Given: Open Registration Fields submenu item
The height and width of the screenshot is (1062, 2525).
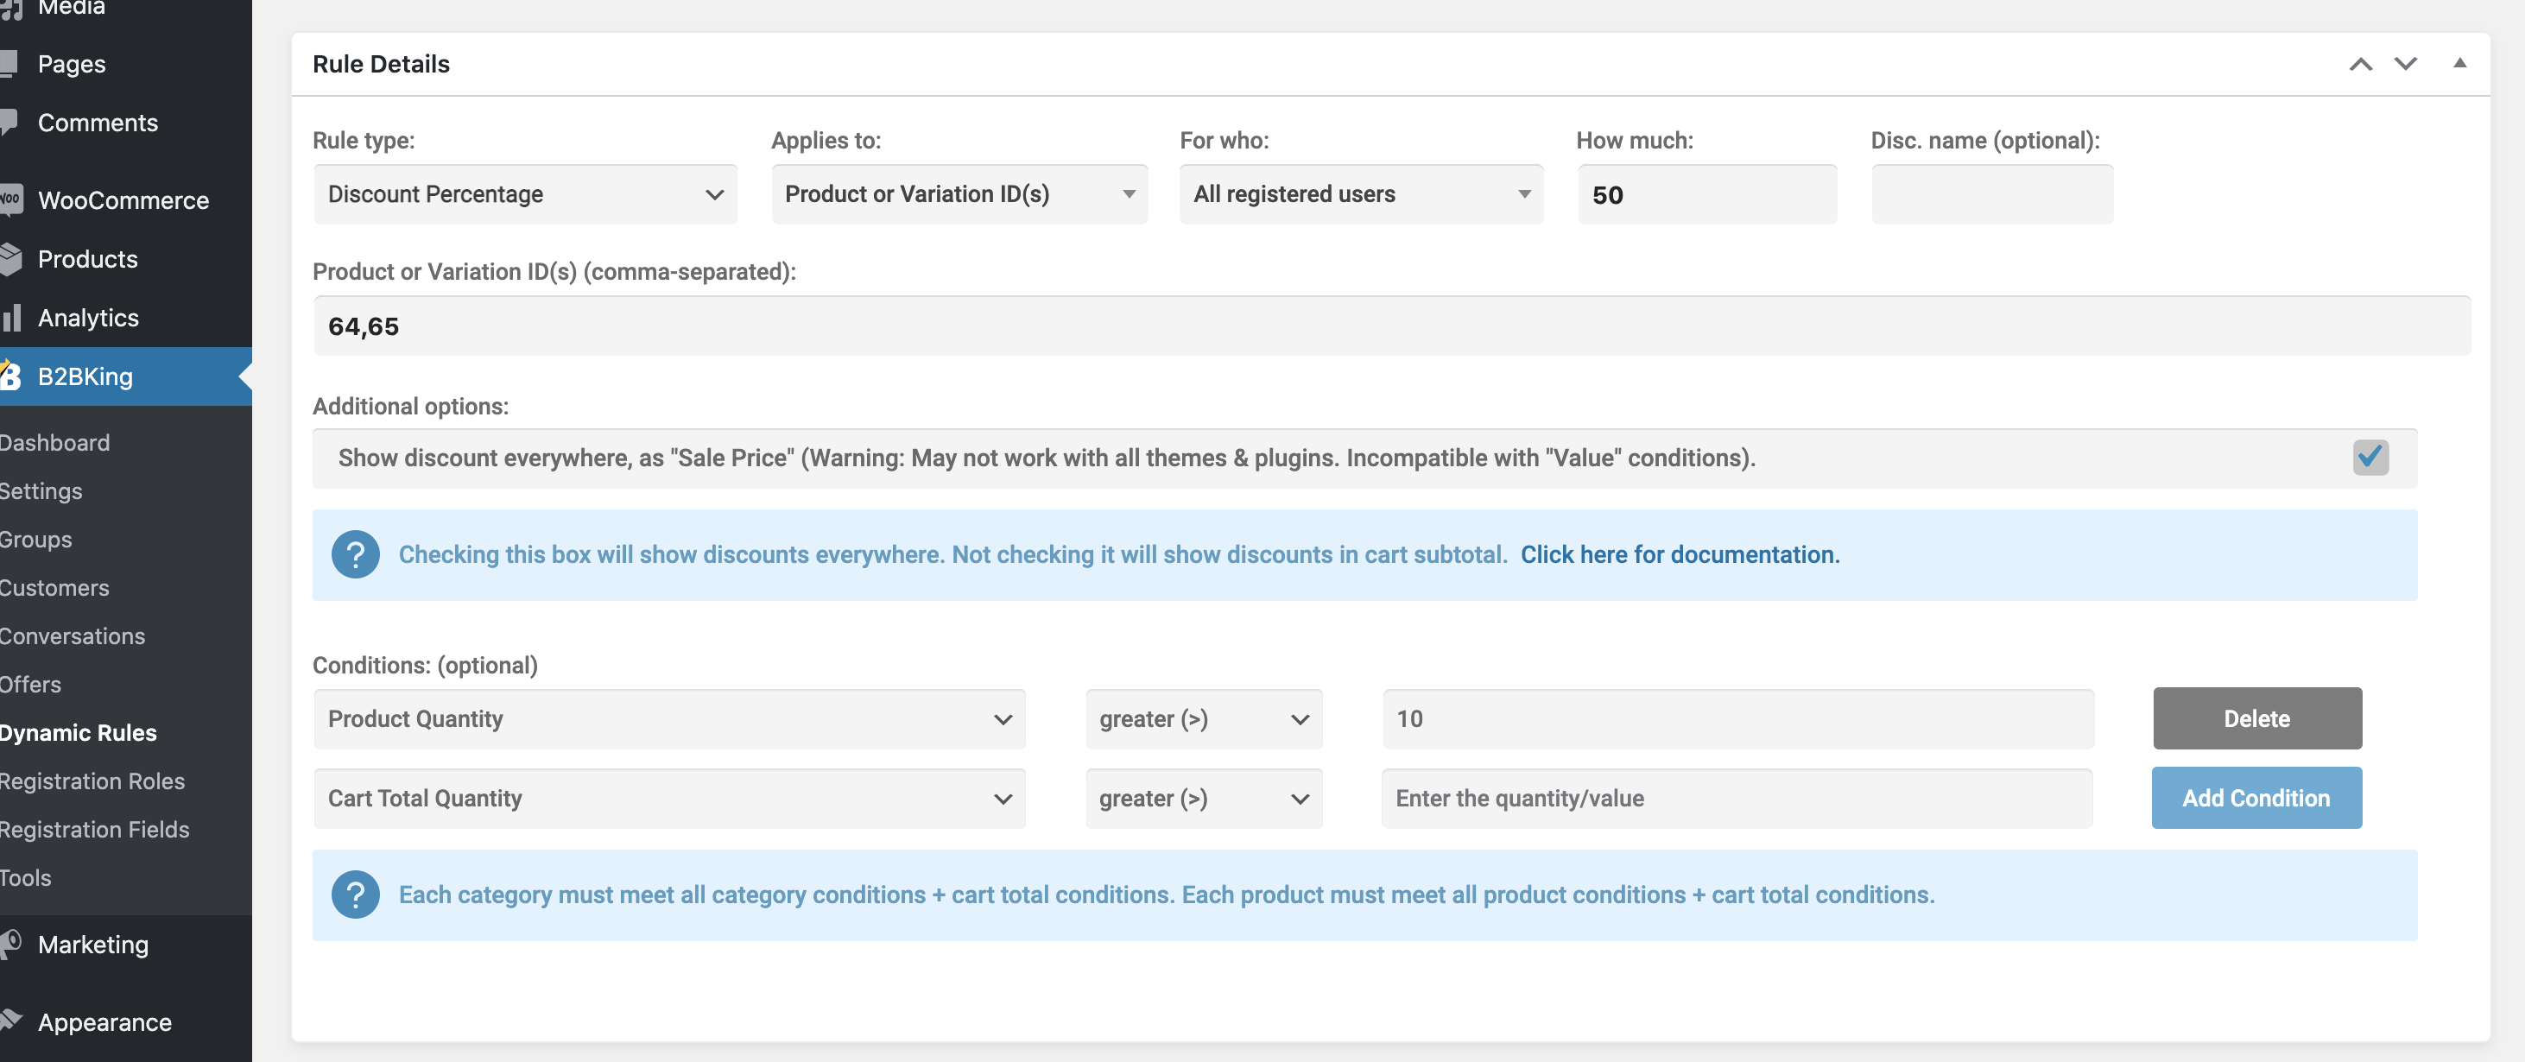Looking at the screenshot, I should 95,830.
